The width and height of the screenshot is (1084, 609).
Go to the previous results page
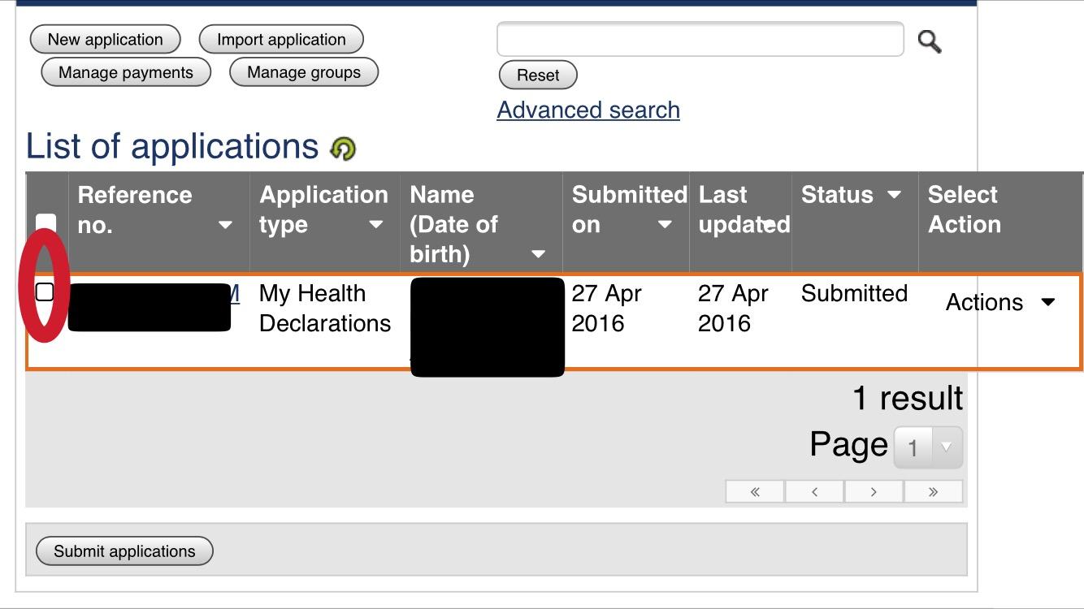pos(814,492)
